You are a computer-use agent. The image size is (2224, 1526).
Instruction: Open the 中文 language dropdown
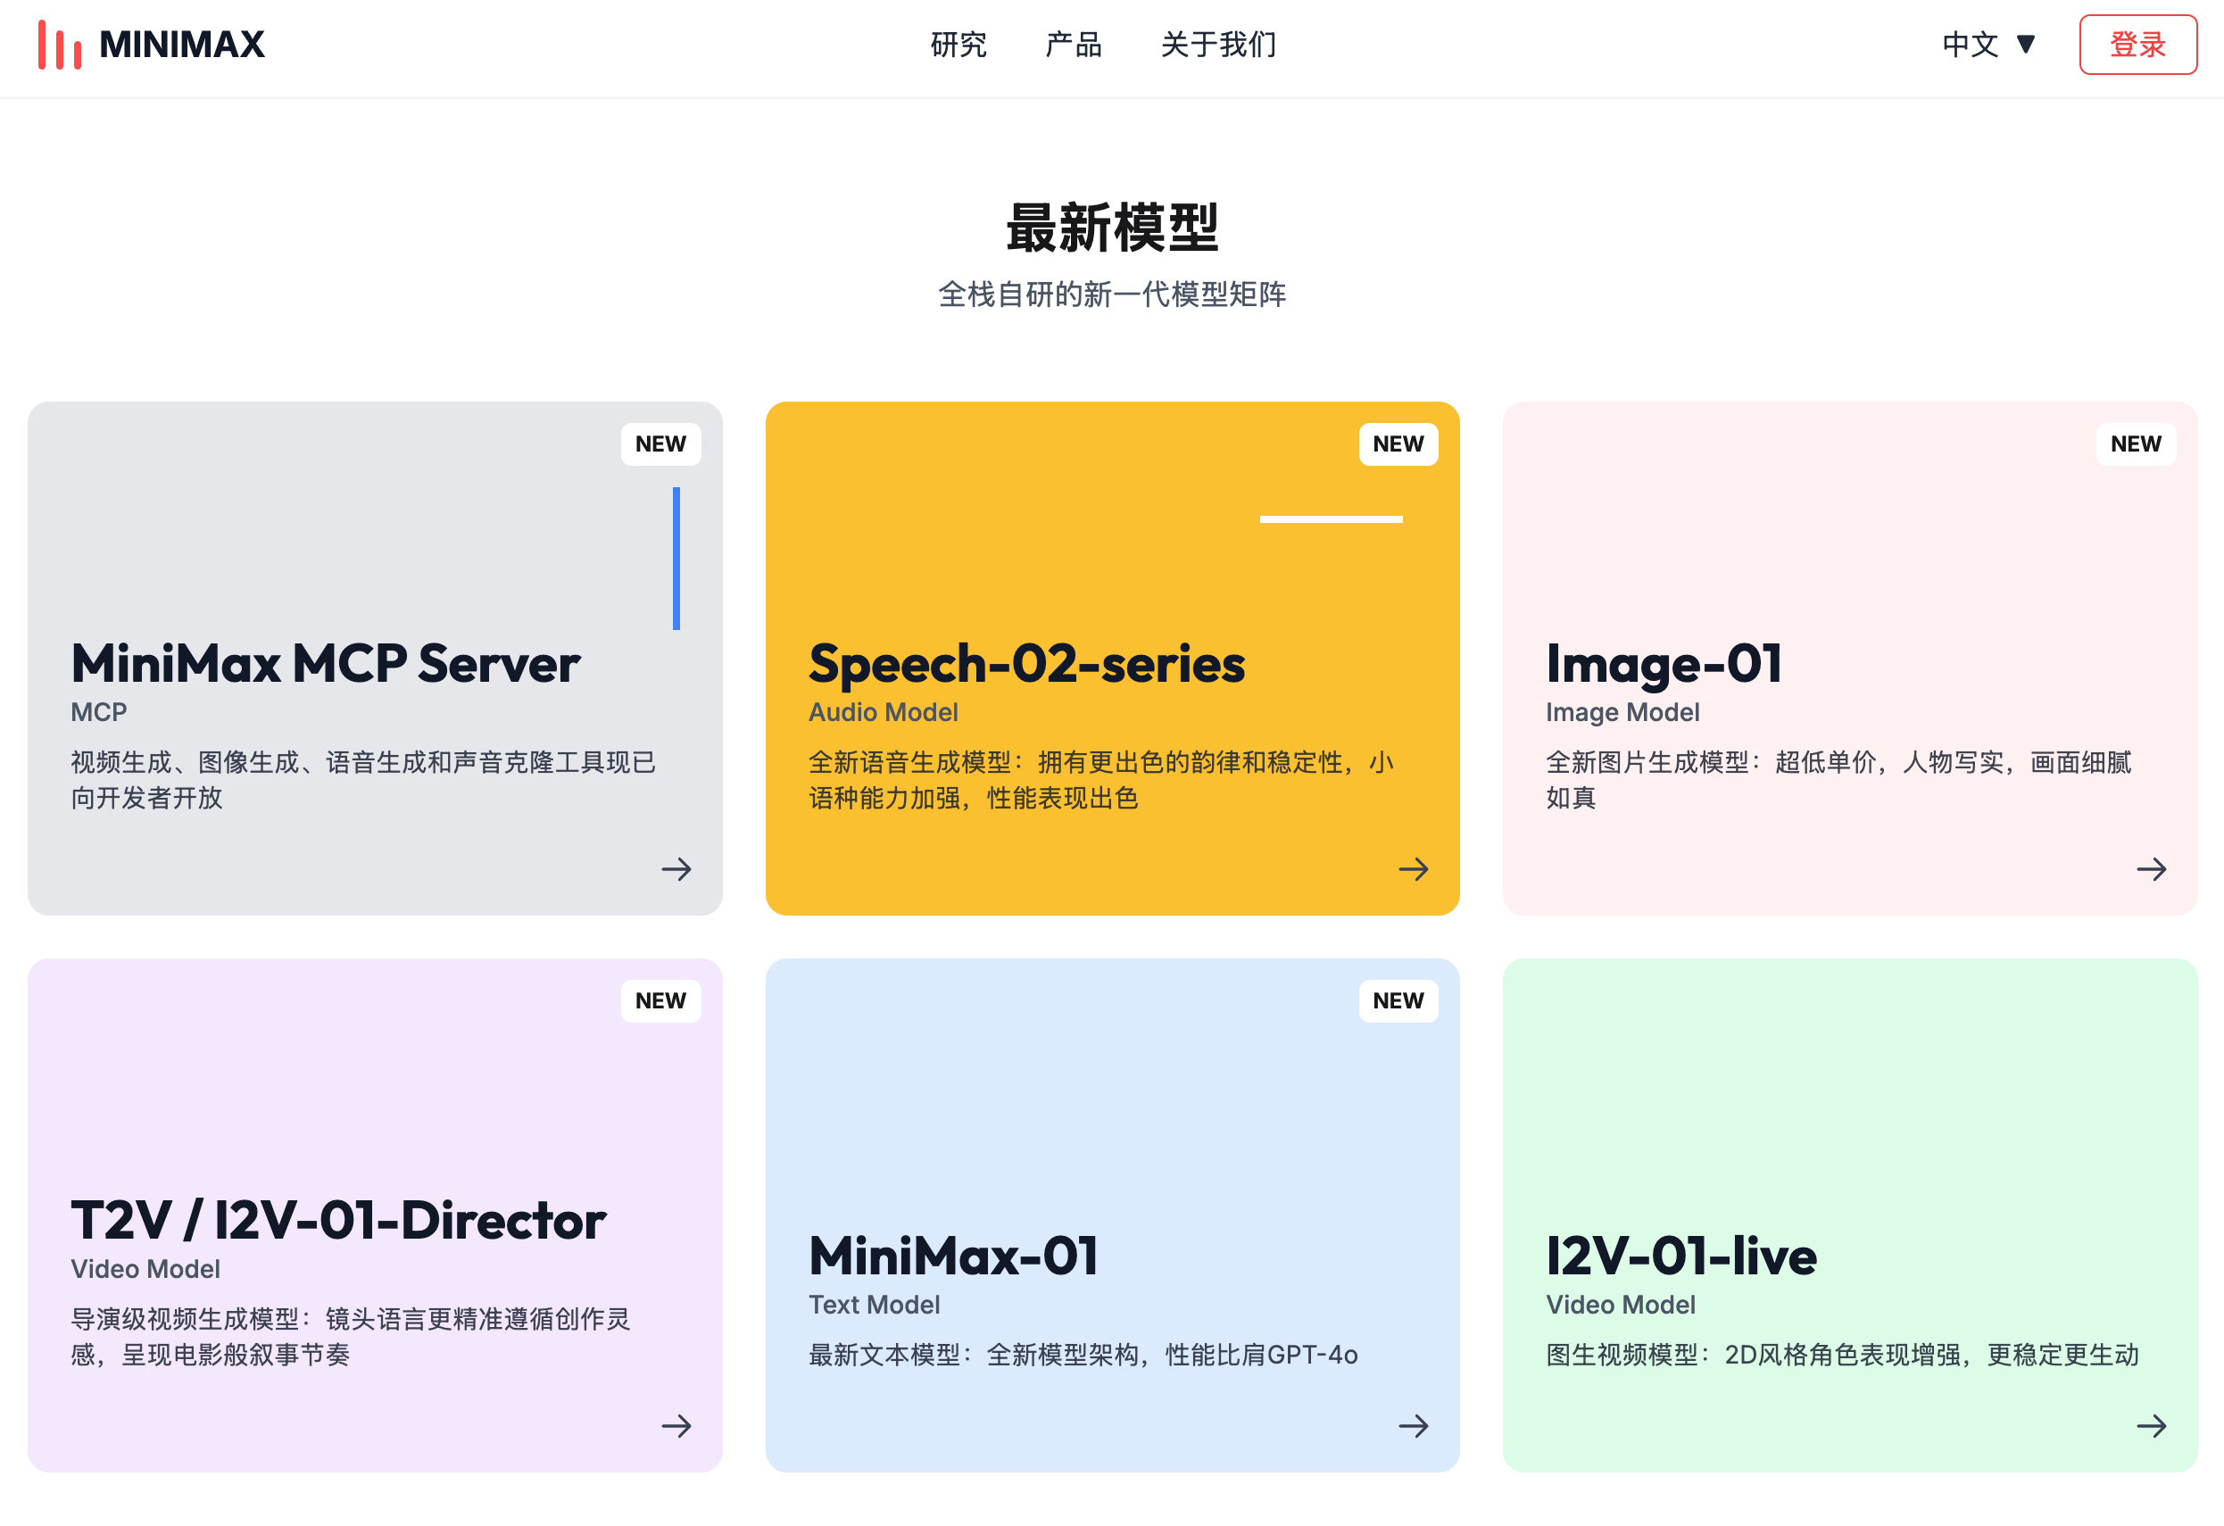click(1970, 45)
